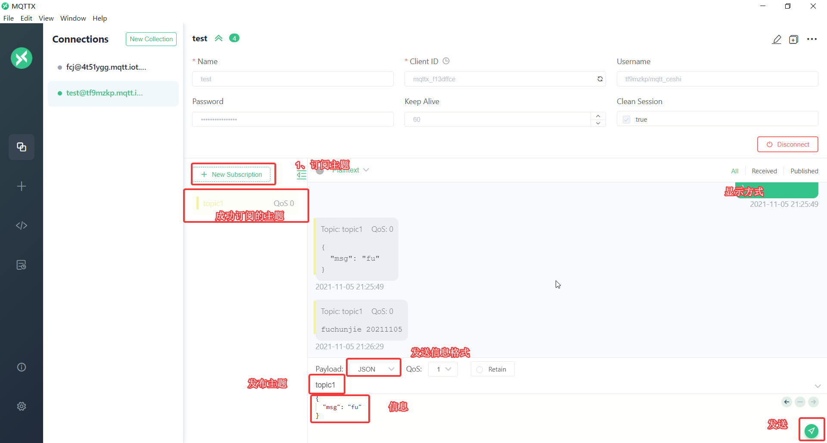827x443 pixels.
Task: Select the topic1 subscription entry
Action: 246,203
